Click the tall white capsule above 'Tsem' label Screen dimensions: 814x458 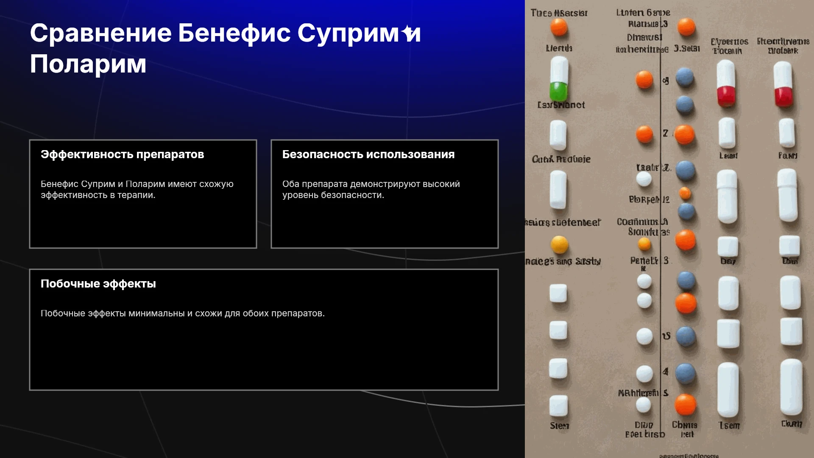coord(728,390)
